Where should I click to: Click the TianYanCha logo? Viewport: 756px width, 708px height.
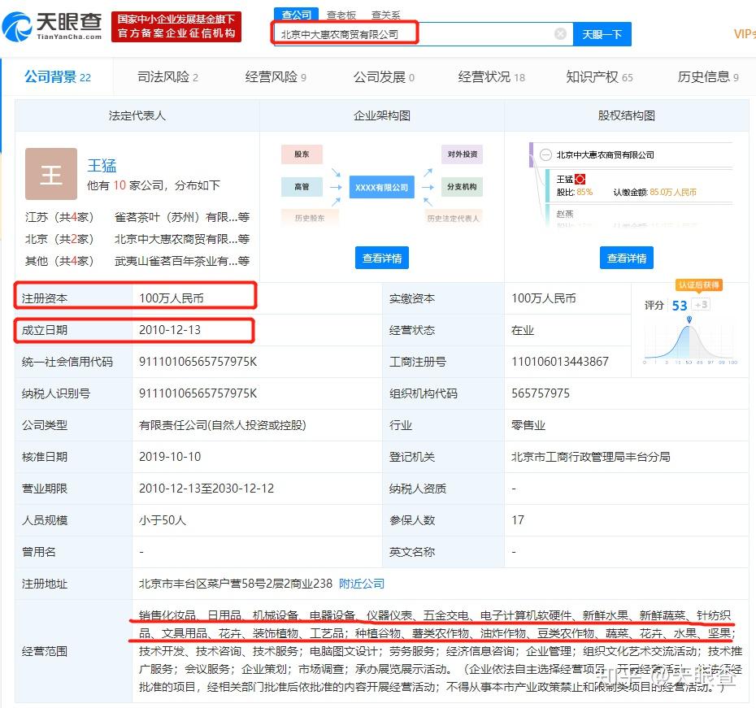tap(52, 27)
